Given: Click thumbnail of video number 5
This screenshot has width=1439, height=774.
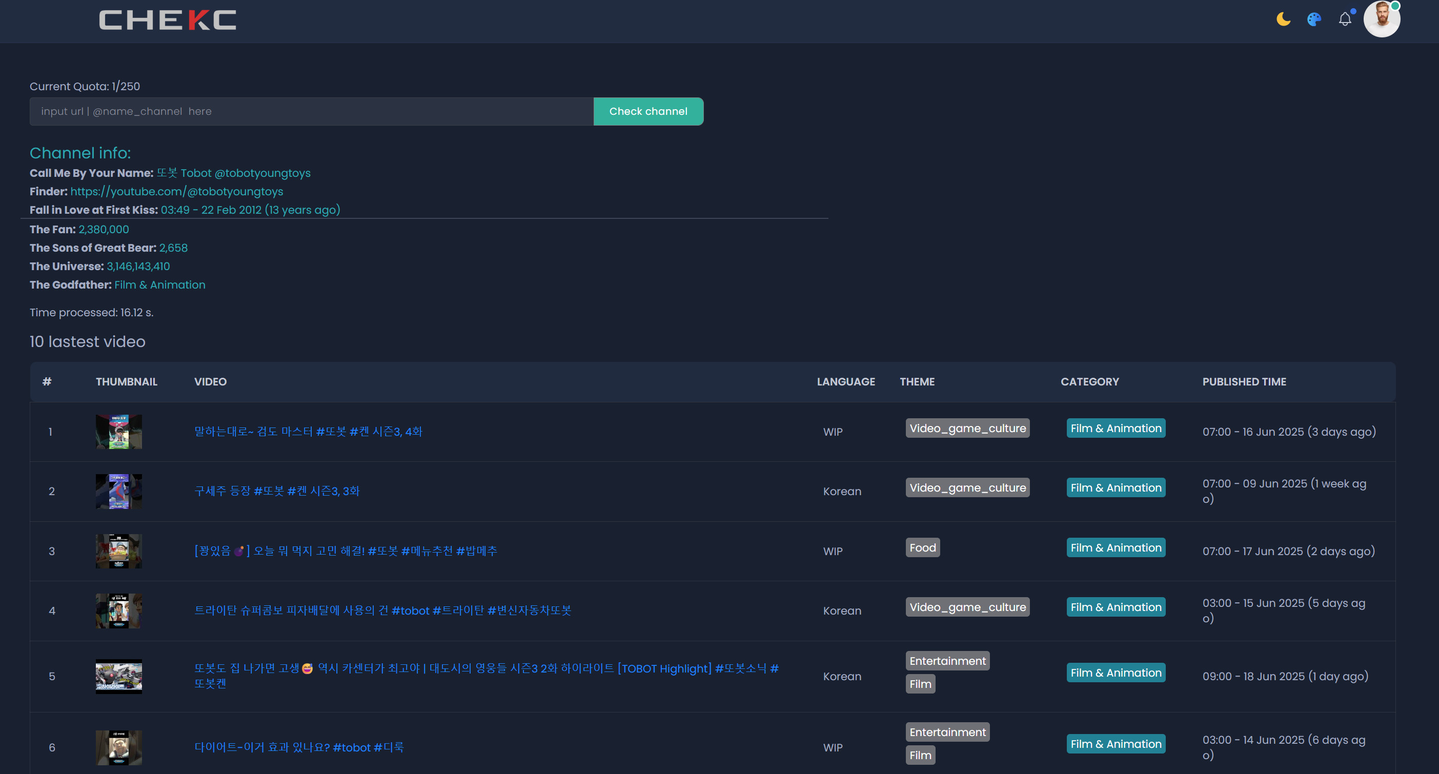Looking at the screenshot, I should point(118,676).
